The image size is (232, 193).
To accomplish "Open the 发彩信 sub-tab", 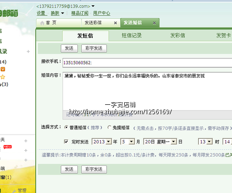I will tap(177, 35).
